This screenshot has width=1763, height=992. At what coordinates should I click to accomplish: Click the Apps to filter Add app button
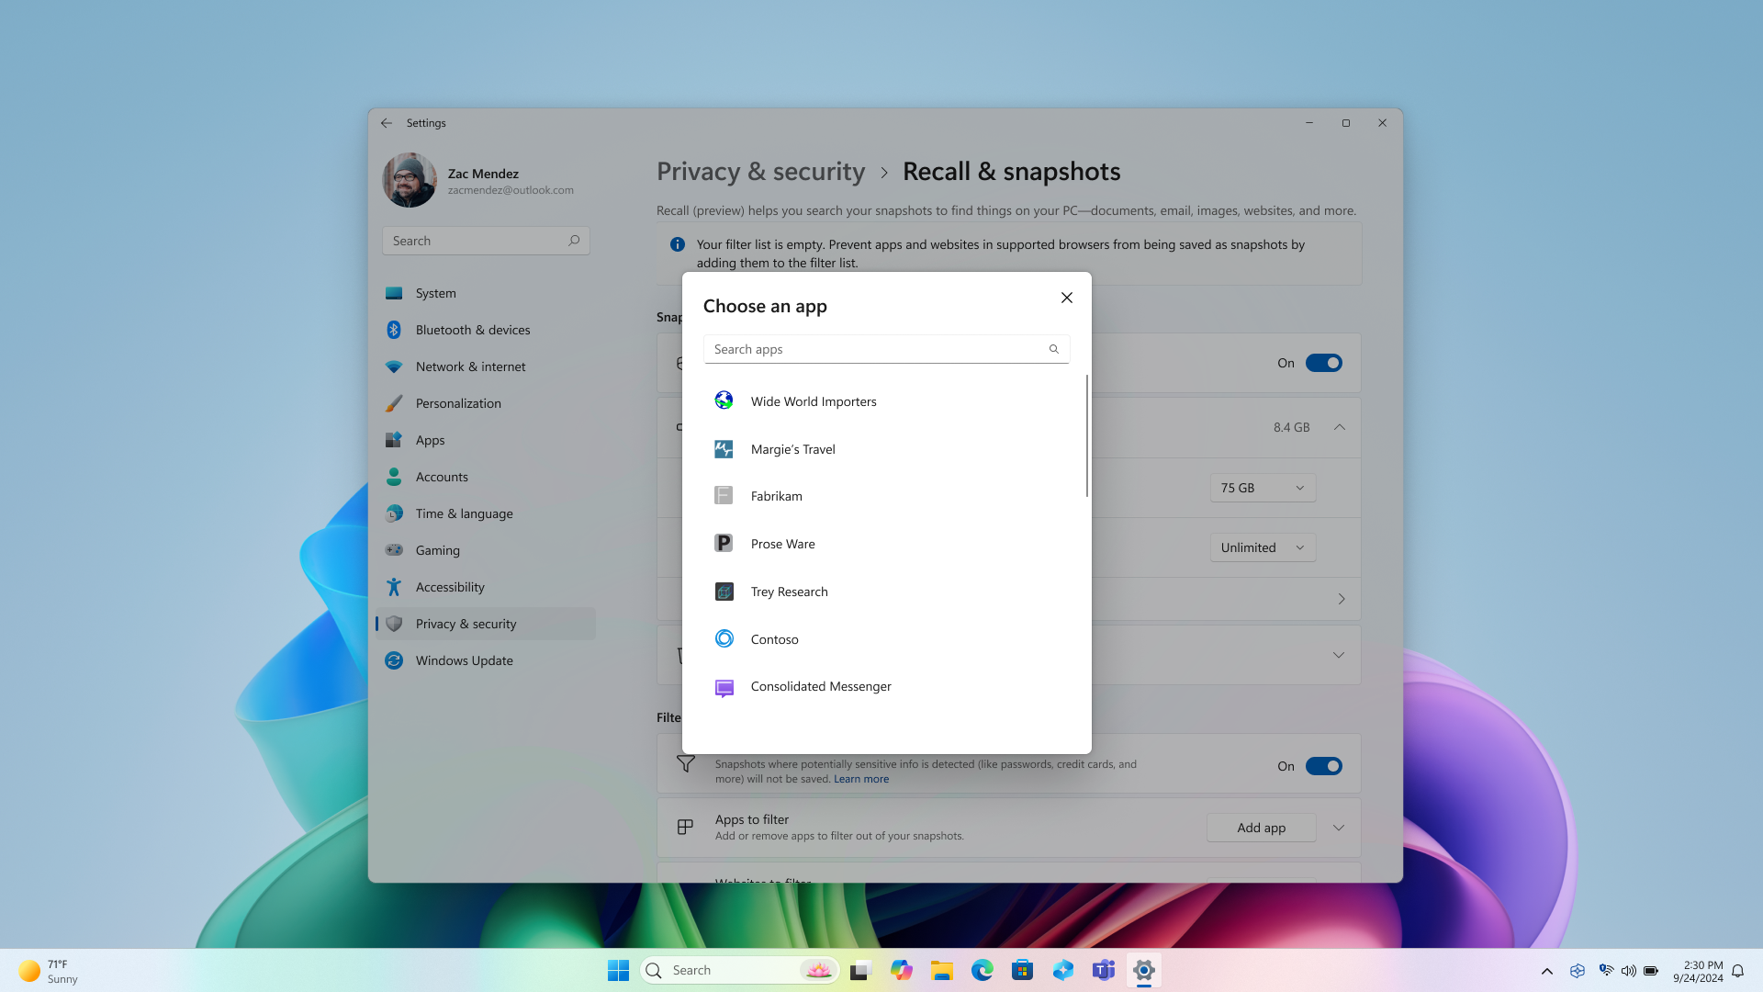point(1261,828)
